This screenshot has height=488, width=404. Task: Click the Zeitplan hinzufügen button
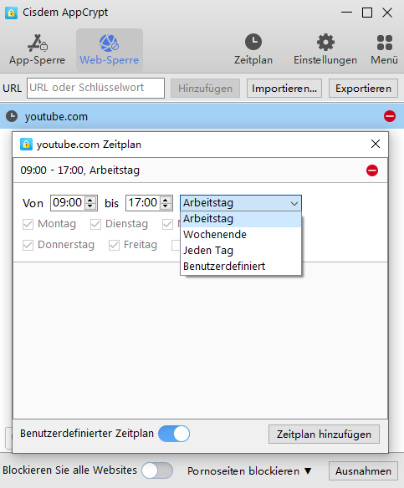324,435
